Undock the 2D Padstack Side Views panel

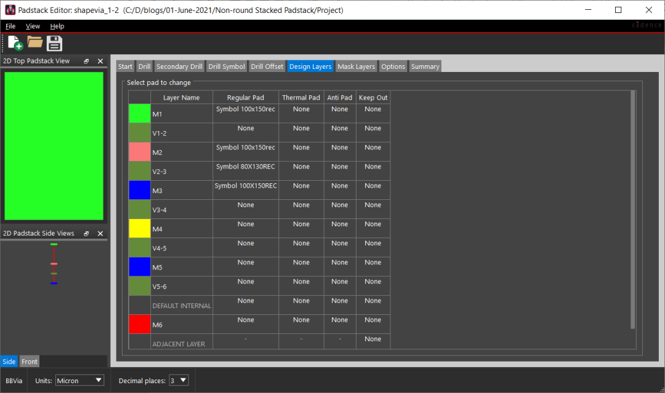(86, 234)
